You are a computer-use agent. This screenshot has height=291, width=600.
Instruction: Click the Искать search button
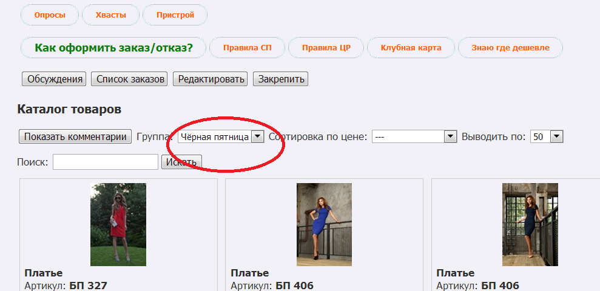point(181,162)
